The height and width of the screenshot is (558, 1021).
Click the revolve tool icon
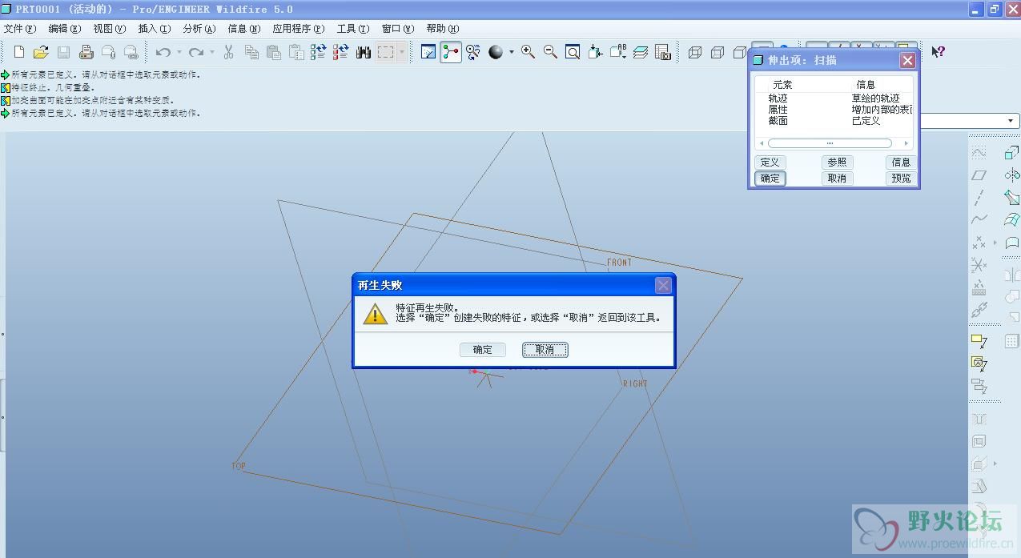[1011, 175]
